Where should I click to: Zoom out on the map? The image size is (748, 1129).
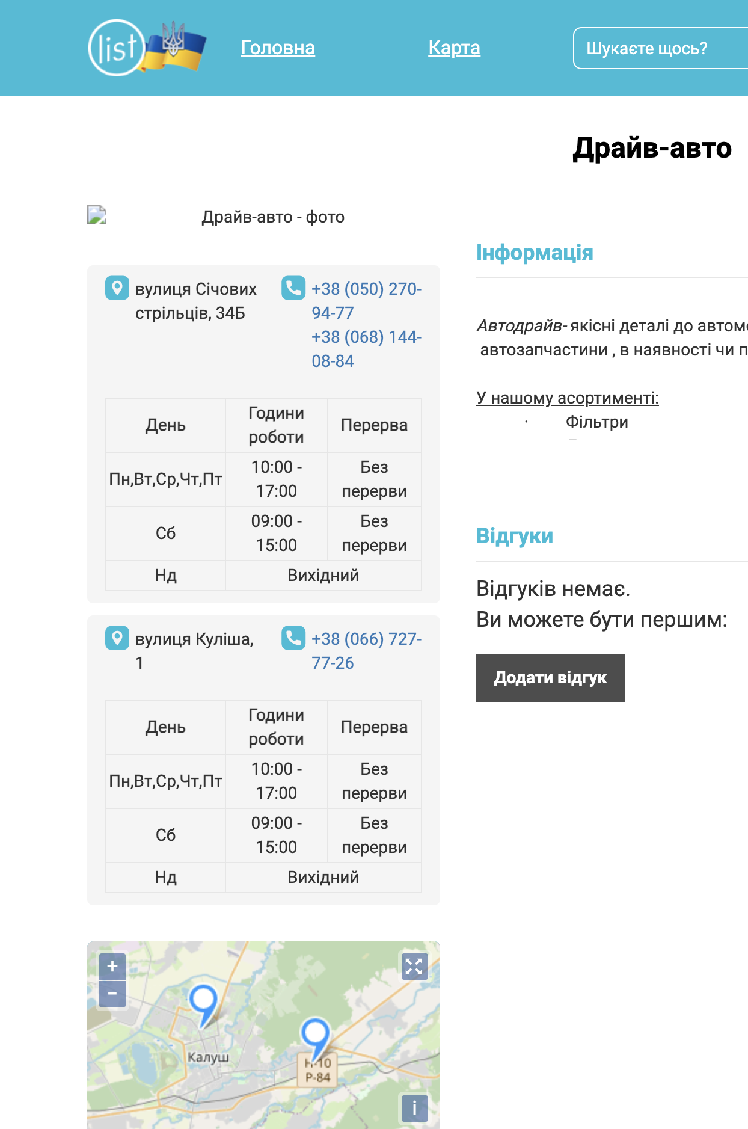click(x=112, y=994)
